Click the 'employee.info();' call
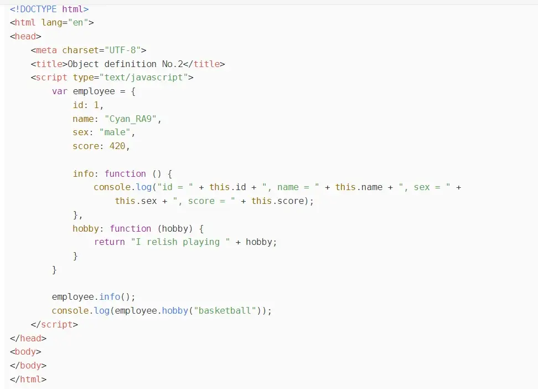This screenshot has height=389, width=538. (94, 297)
